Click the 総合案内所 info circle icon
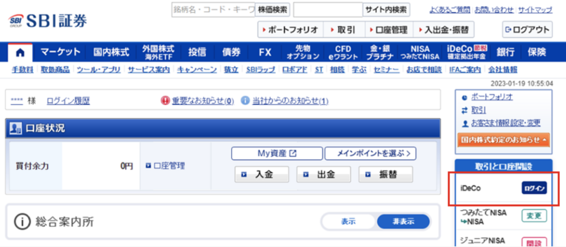This screenshot has height=247, width=566. (x=22, y=222)
